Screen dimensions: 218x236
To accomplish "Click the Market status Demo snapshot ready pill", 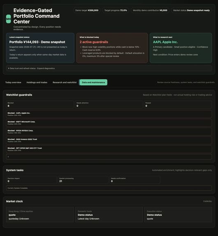I will tap(191, 10).
